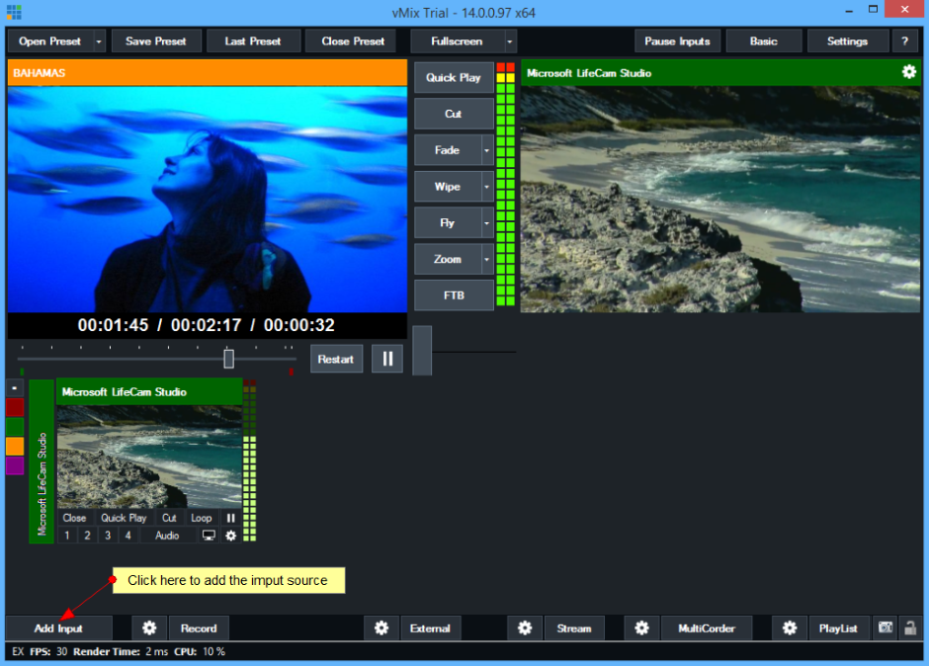Click Settings in the top bar

(x=847, y=42)
